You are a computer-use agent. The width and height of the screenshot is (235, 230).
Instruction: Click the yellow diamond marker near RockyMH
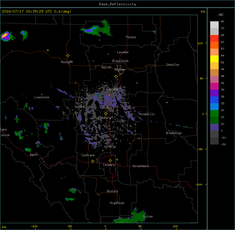68,56
